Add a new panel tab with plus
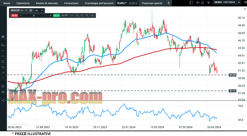 (x=169, y=3)
